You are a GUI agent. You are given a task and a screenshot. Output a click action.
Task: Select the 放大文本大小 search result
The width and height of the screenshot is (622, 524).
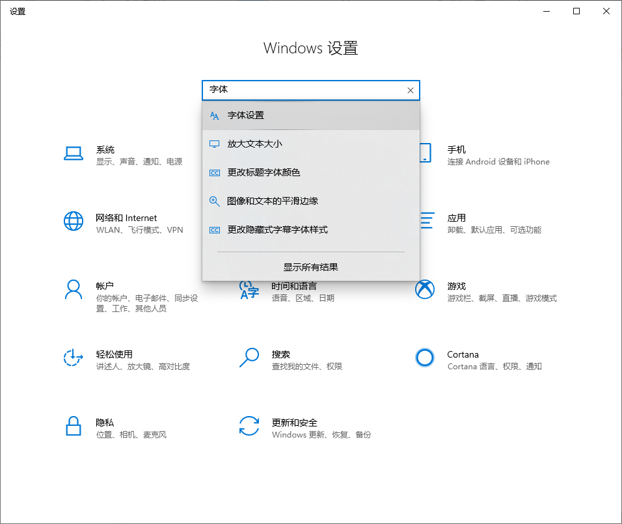coord(311,144)
